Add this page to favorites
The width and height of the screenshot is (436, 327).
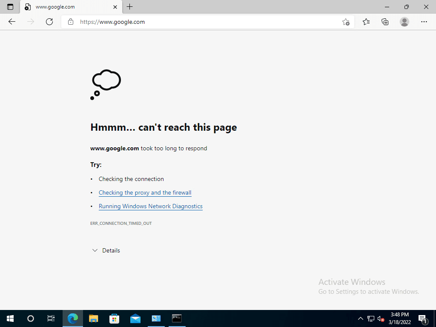(x=346, y=22)
